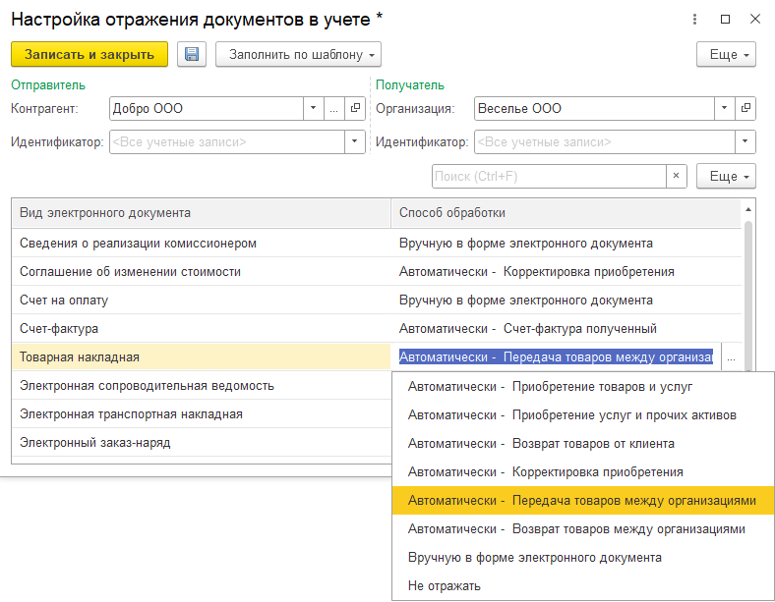This screenshot has width=775, height=602.
Task: Expand the Организация dropdown list
Action: pyautogui.click(x=724, y=109)
